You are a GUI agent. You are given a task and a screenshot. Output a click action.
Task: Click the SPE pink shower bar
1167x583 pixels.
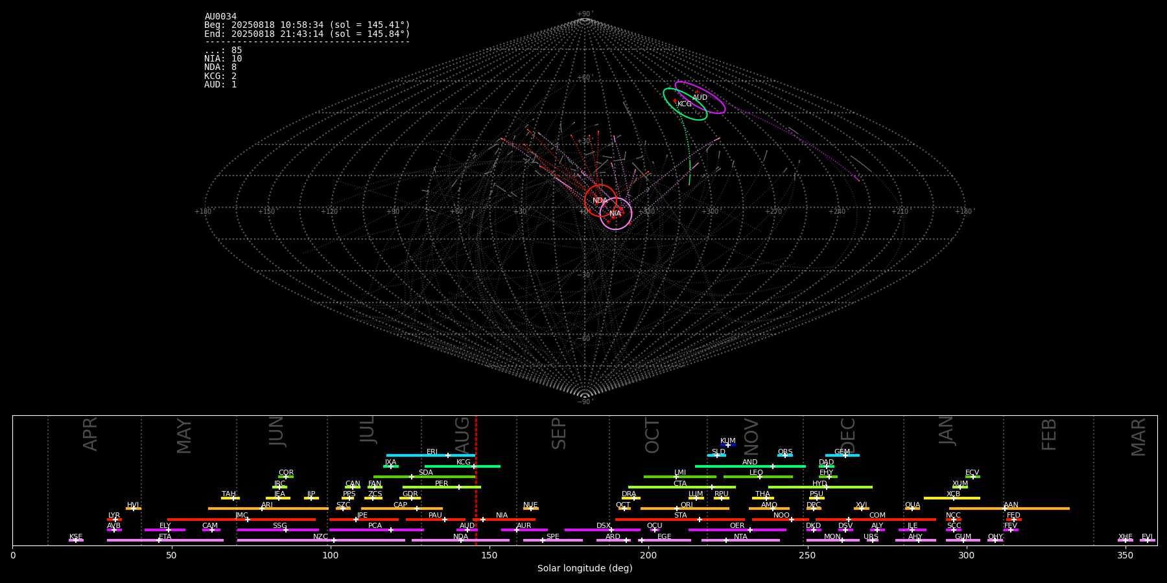coord(553,540)
